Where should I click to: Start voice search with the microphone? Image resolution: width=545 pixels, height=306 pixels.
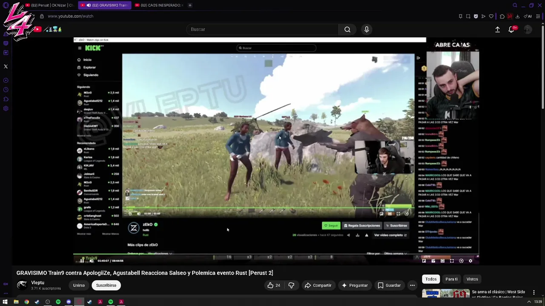367,29
